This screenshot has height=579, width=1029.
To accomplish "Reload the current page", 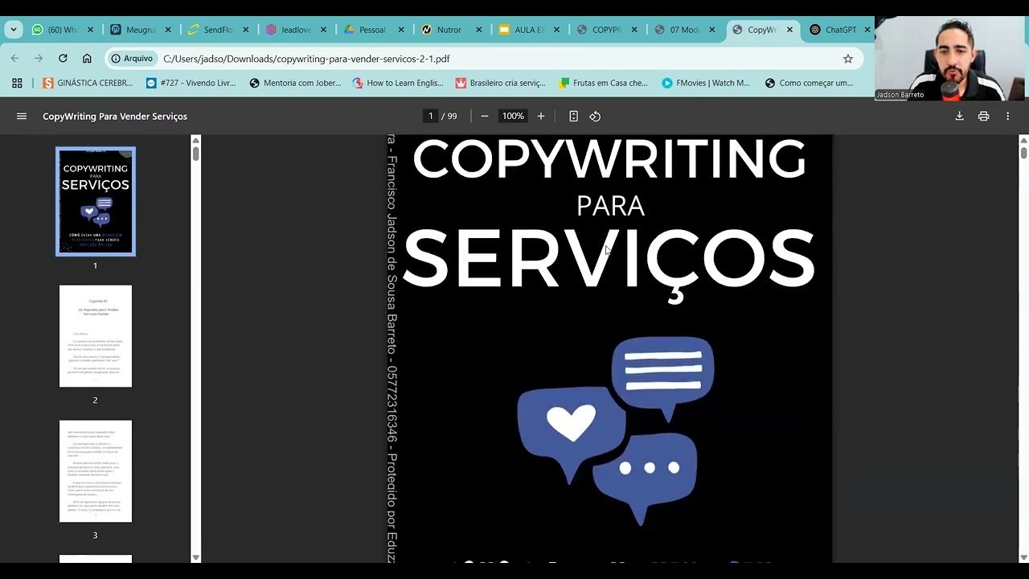I will click(63, 59).
